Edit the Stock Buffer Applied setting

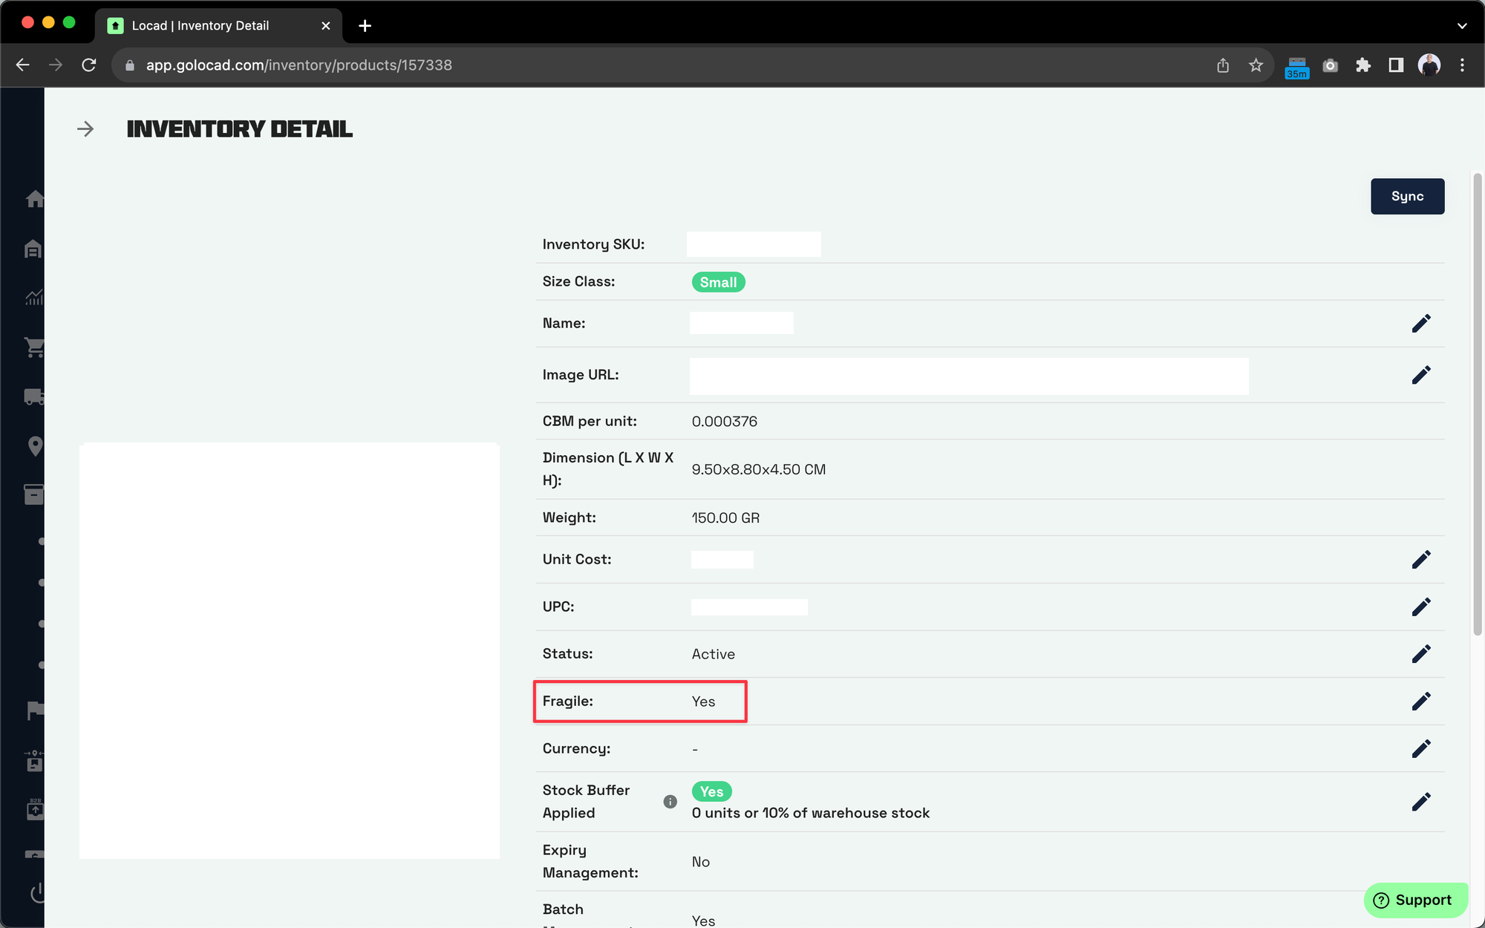[1420, 802]
